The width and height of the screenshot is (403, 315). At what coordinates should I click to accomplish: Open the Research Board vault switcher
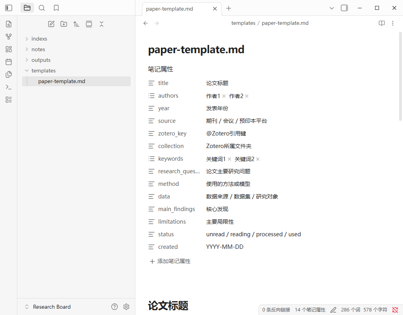[48, 307]
